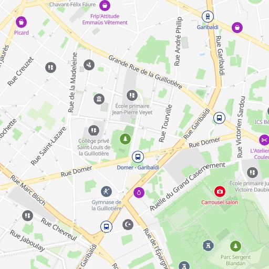Viewport: 269px width, 269px height.
Task: Select the Frip'Attitude Emmaüs Vêtement shop pin
Action: click(x=105, y=5)
